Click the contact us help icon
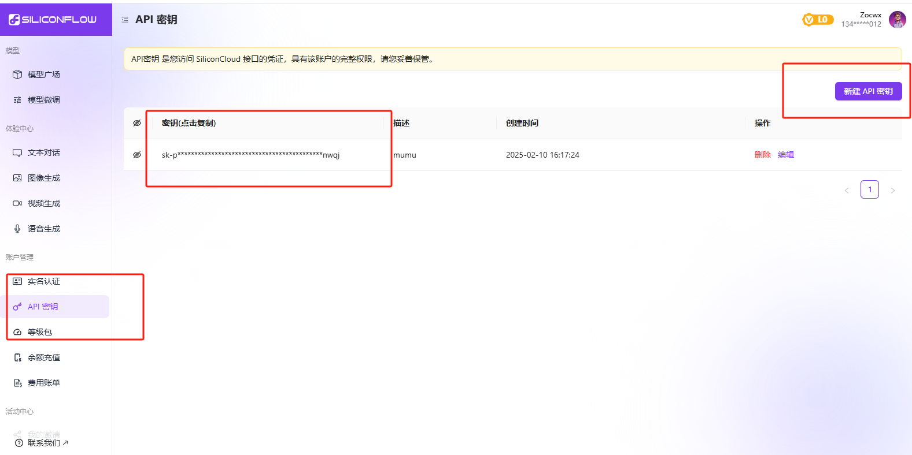 pos(19,443)
